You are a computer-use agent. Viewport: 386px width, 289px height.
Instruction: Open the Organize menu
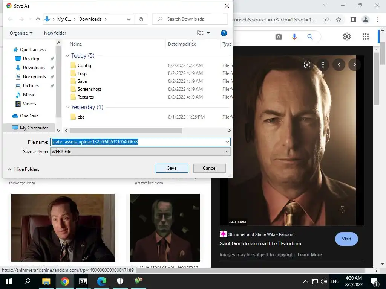click(21, 33)
